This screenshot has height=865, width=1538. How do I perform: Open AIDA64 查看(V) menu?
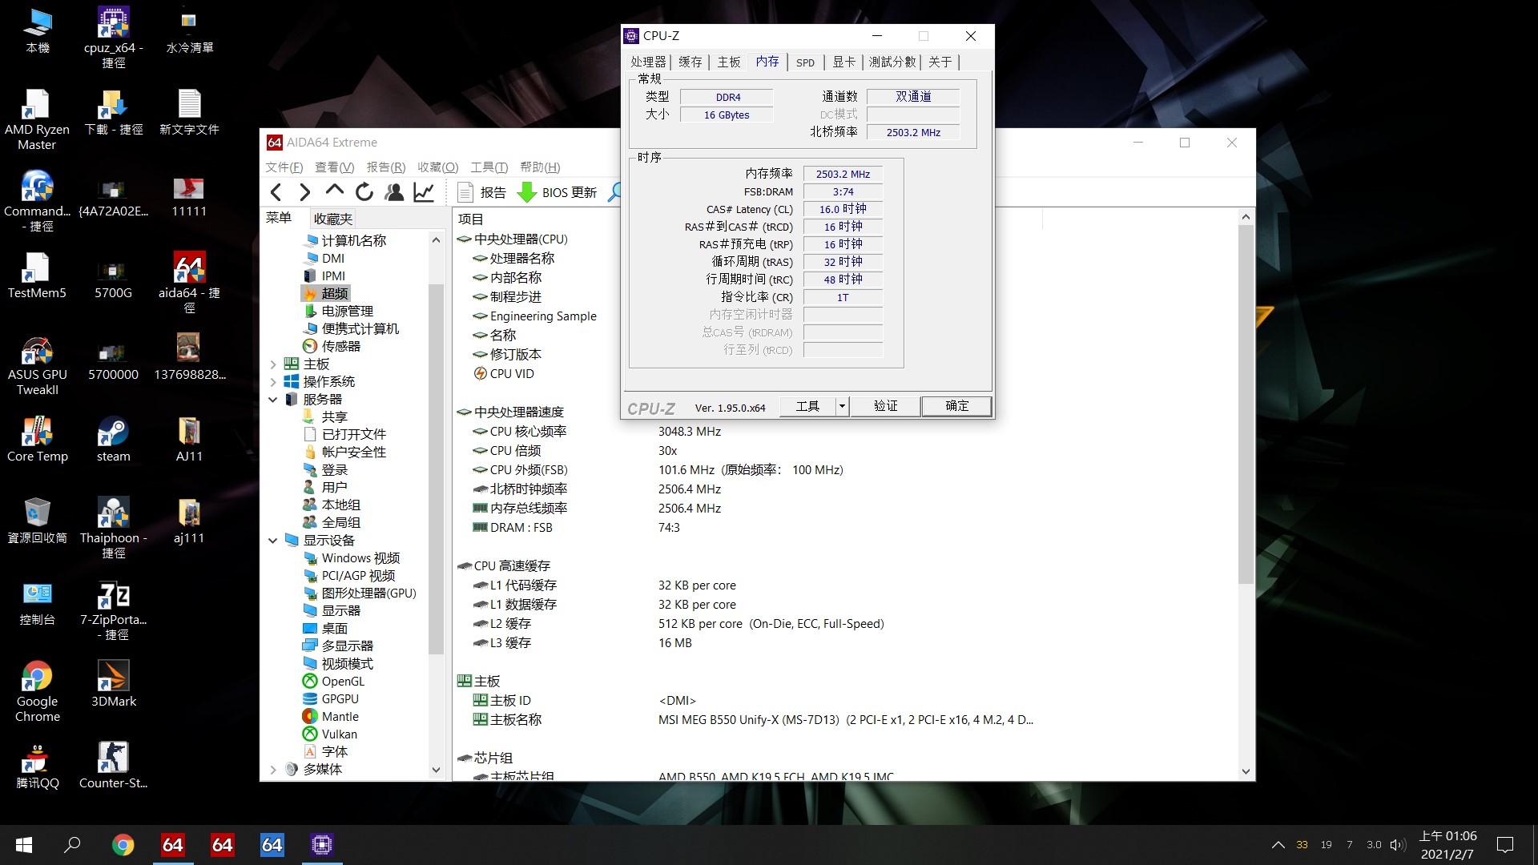(334, 167)
